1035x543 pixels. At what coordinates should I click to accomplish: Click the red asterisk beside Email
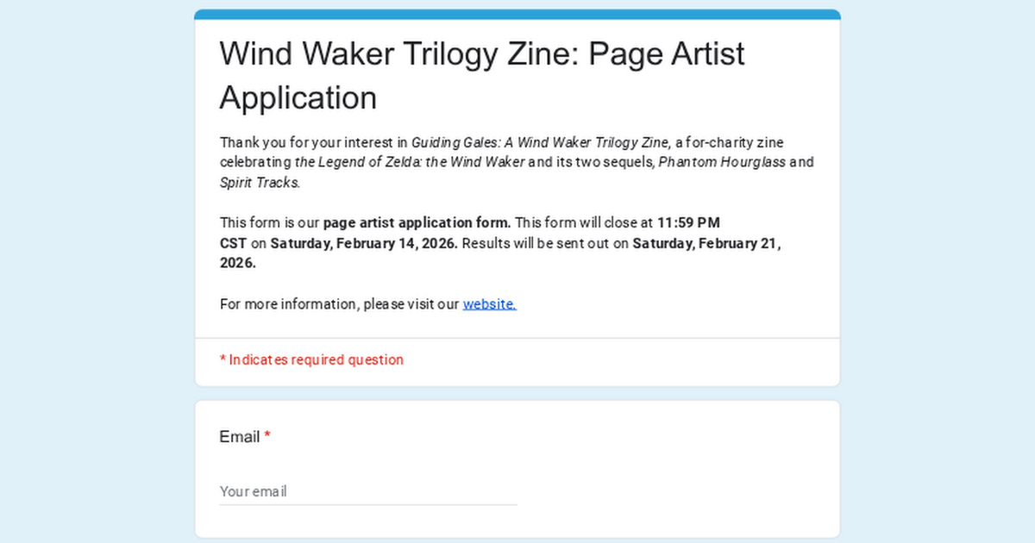[x=267, y=437]
